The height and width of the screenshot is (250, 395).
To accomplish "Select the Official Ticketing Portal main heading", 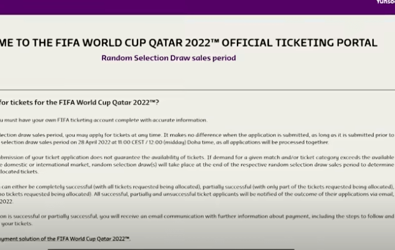I will [189, 43].
